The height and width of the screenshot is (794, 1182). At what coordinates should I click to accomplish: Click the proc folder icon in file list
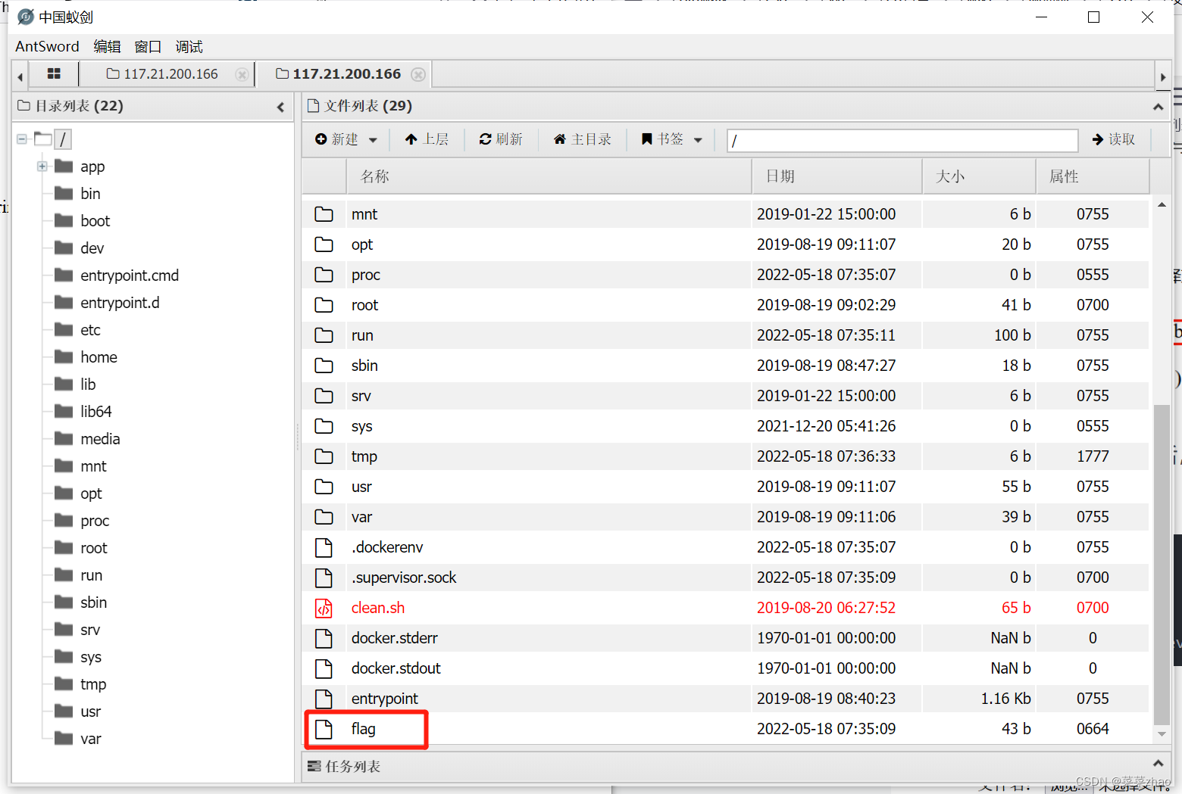point(324,275)
